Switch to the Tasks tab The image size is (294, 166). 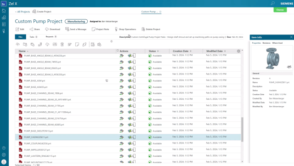34,37
